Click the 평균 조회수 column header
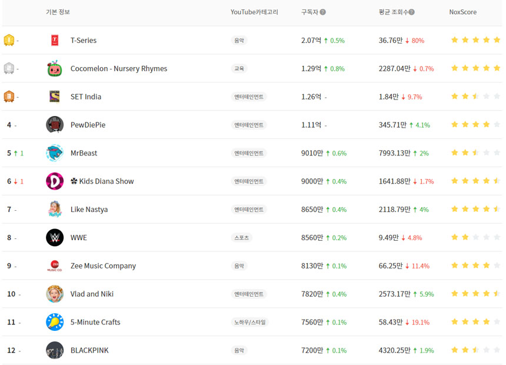506x365 pixels. click(394, 12)
